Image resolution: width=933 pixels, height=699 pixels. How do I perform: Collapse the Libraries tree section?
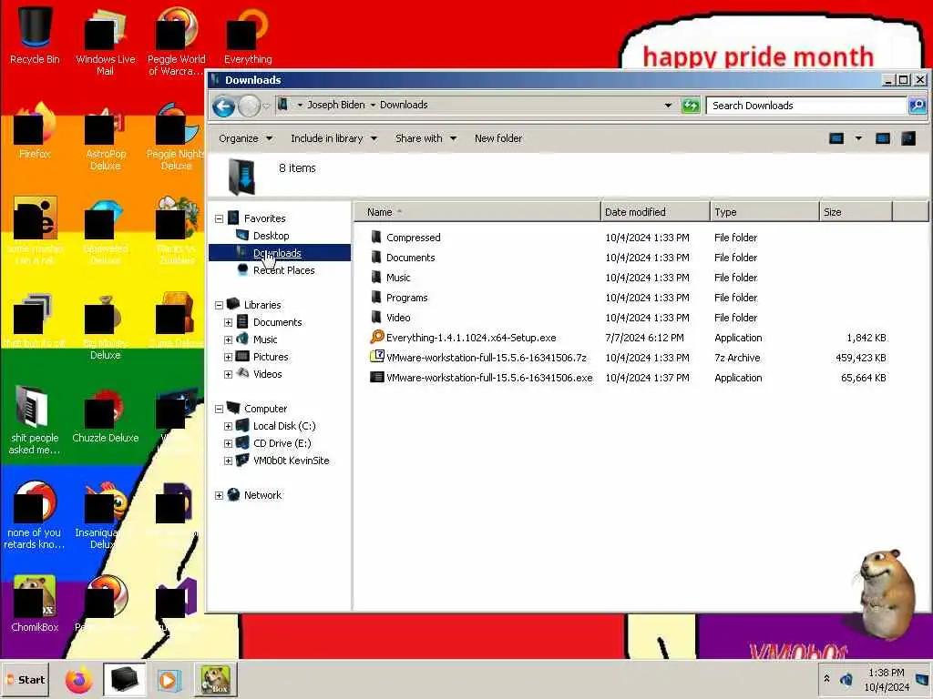[219, 305]
